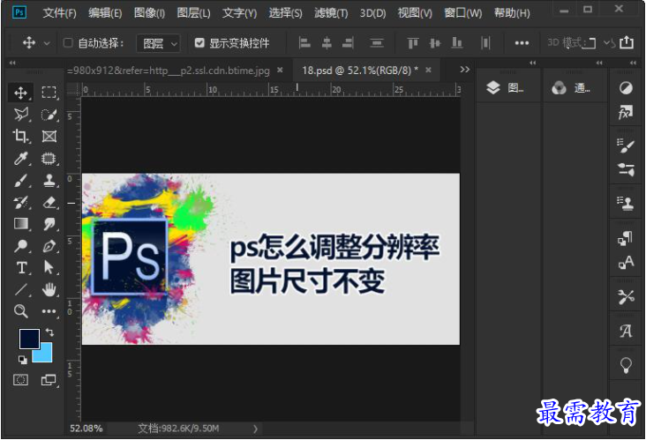646x440 pixels.
Task: Select the Zoom tool
Action: tap(20, 311)
